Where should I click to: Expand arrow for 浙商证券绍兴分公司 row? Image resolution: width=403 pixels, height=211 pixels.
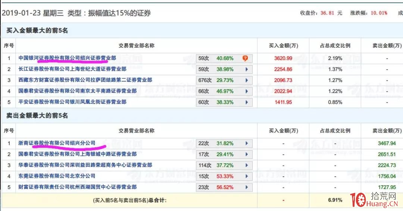(247, 143)
